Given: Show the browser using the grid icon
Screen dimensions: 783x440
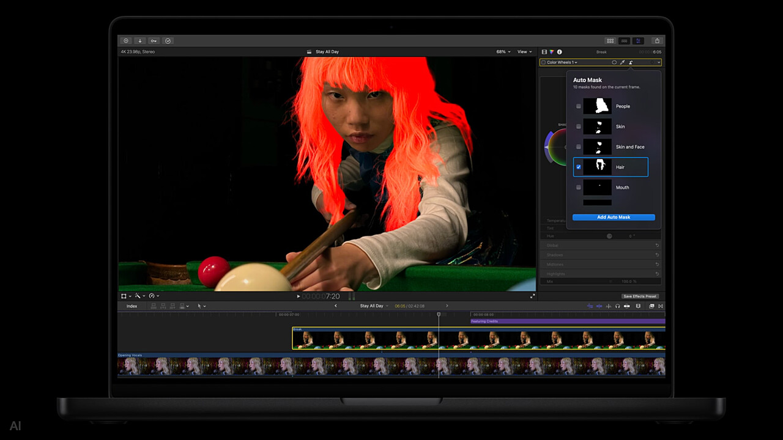Looking at the screenshot, I should pos(610,41).
